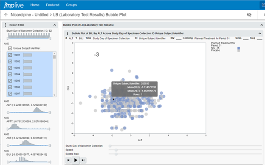Click the Speed slider handle

point(116,150)
